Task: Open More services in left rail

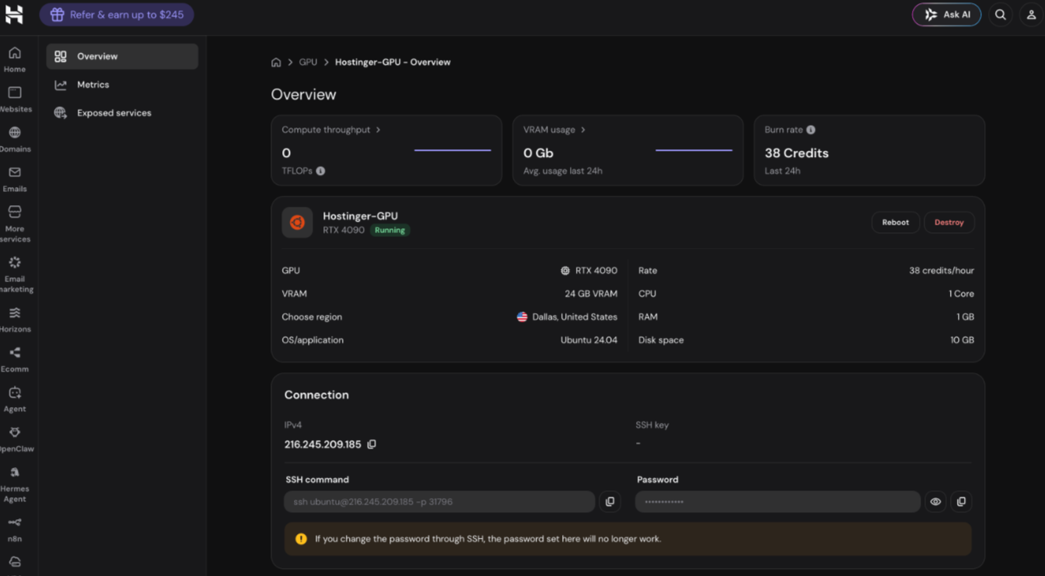Action: coord(15,222)
